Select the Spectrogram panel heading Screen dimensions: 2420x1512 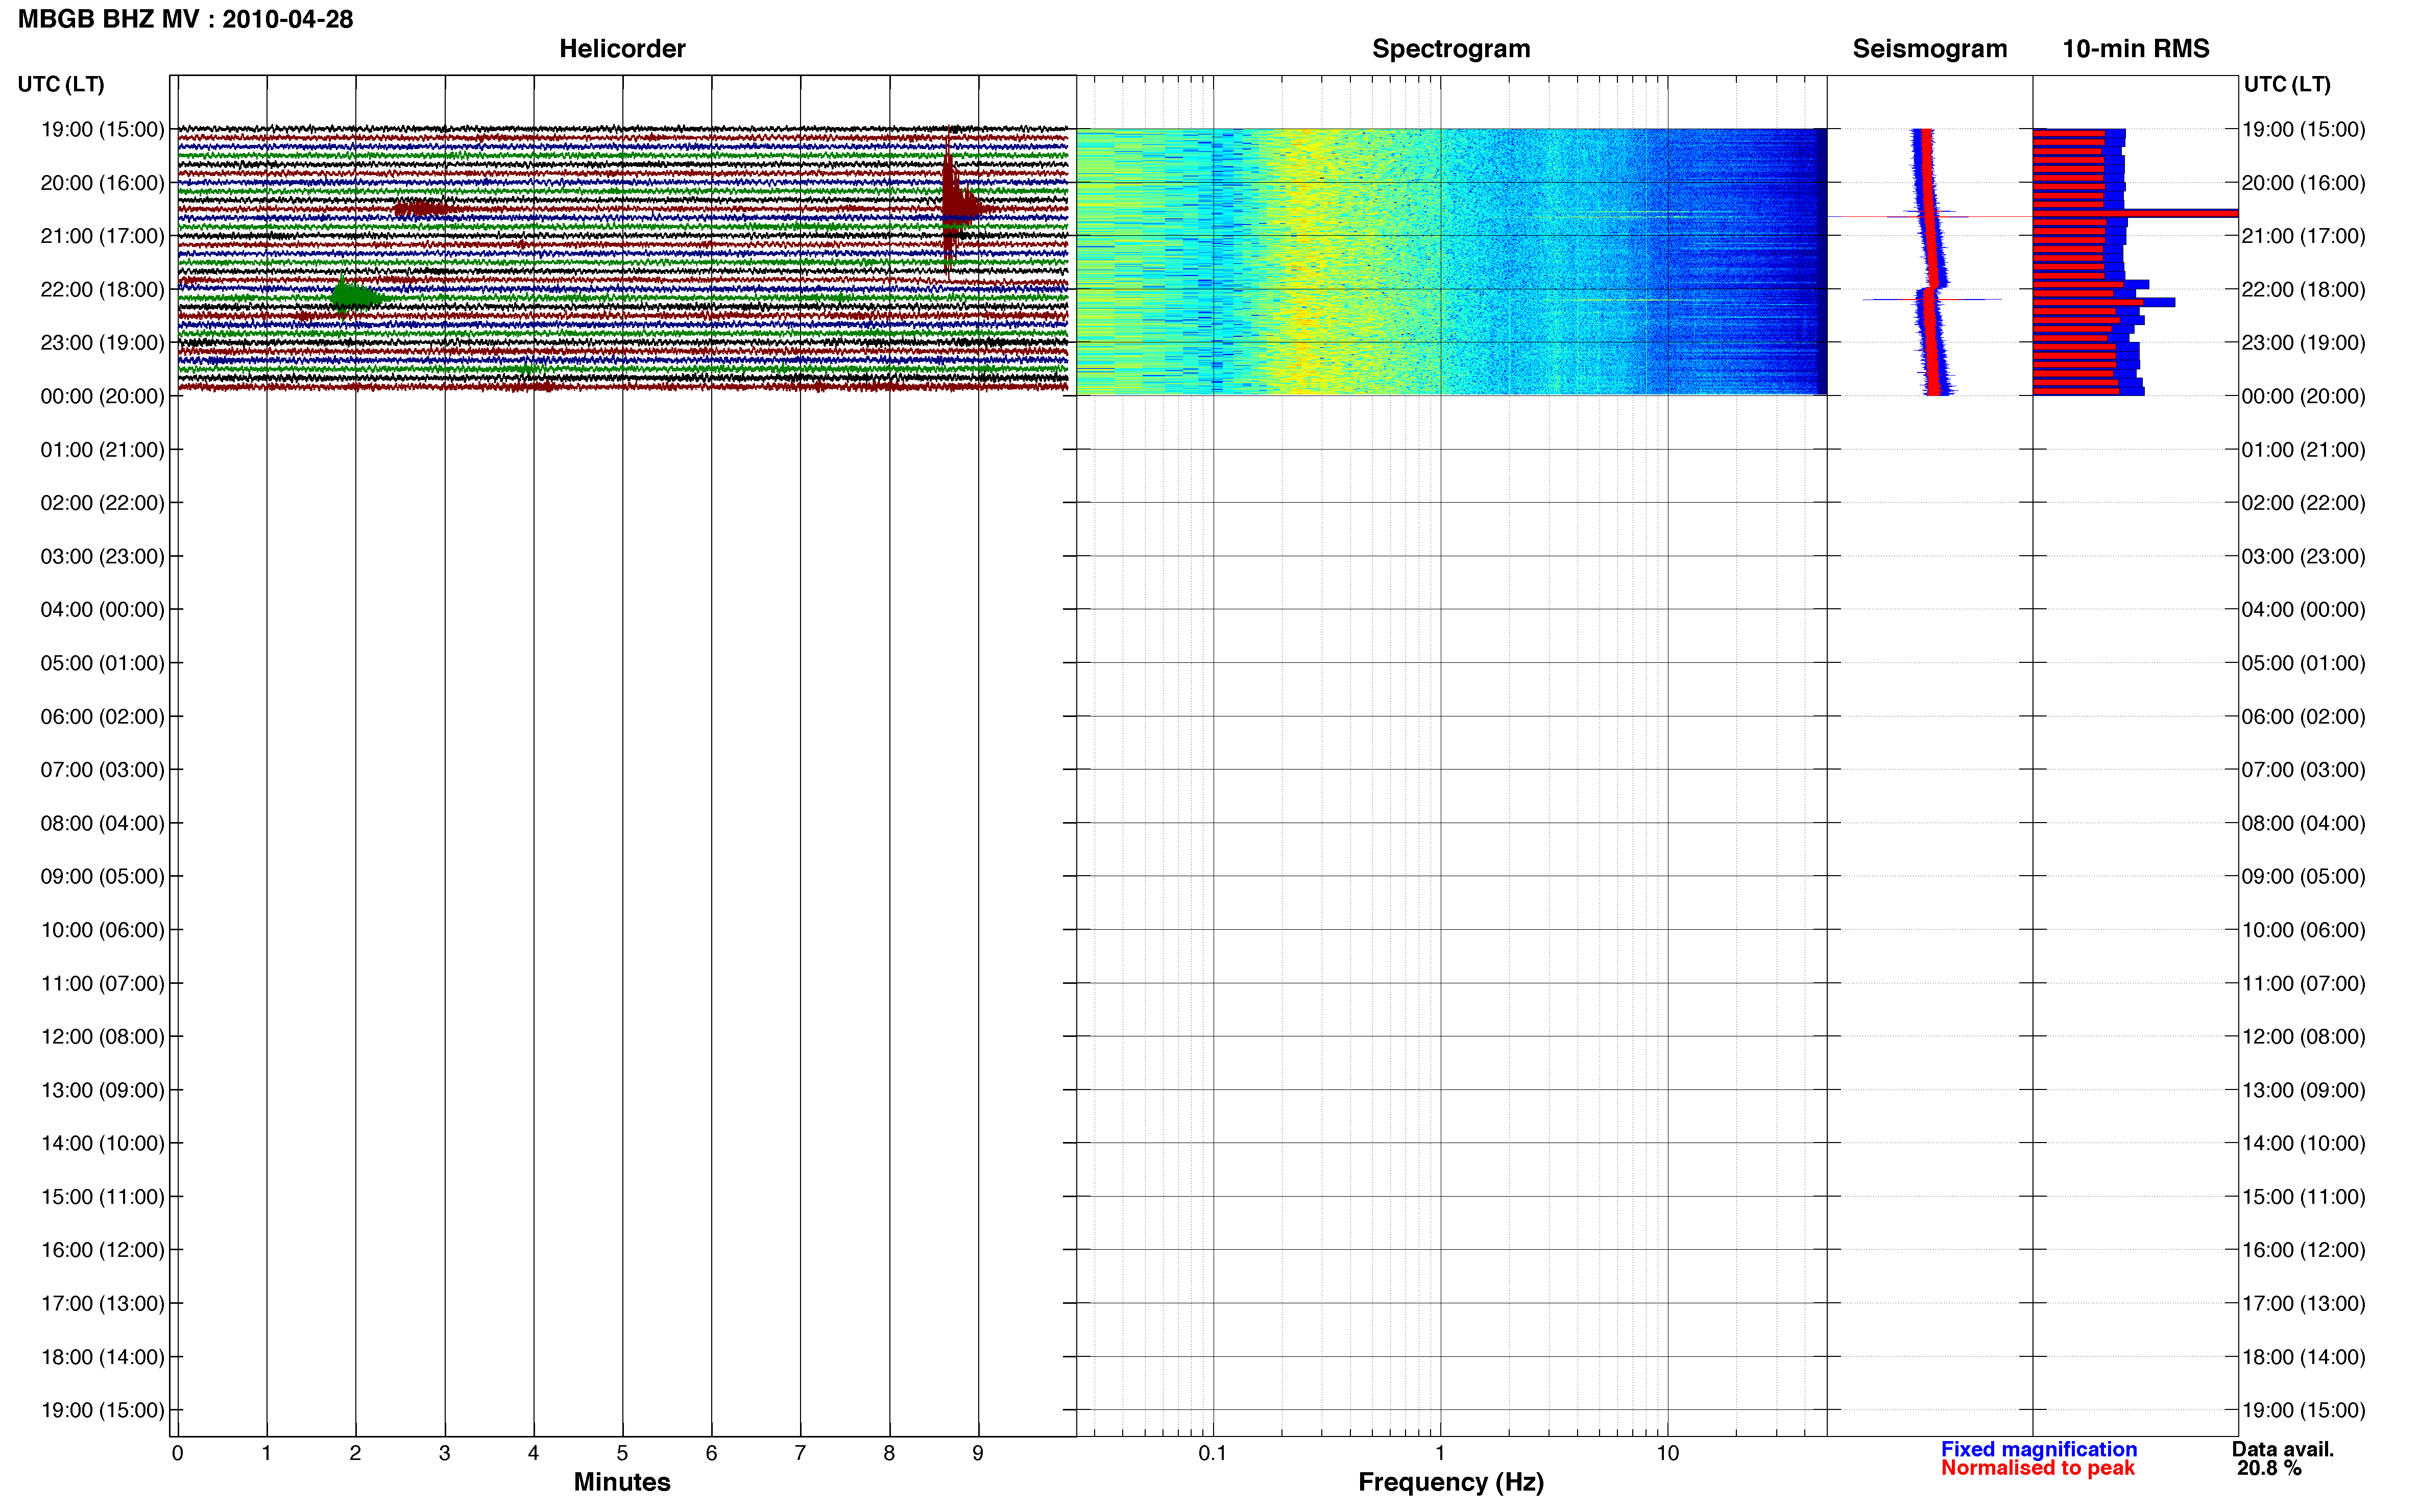click(x=1450, y=48)
